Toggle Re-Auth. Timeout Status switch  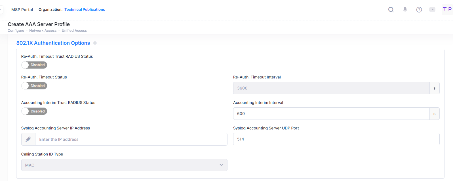pos(34,86)
